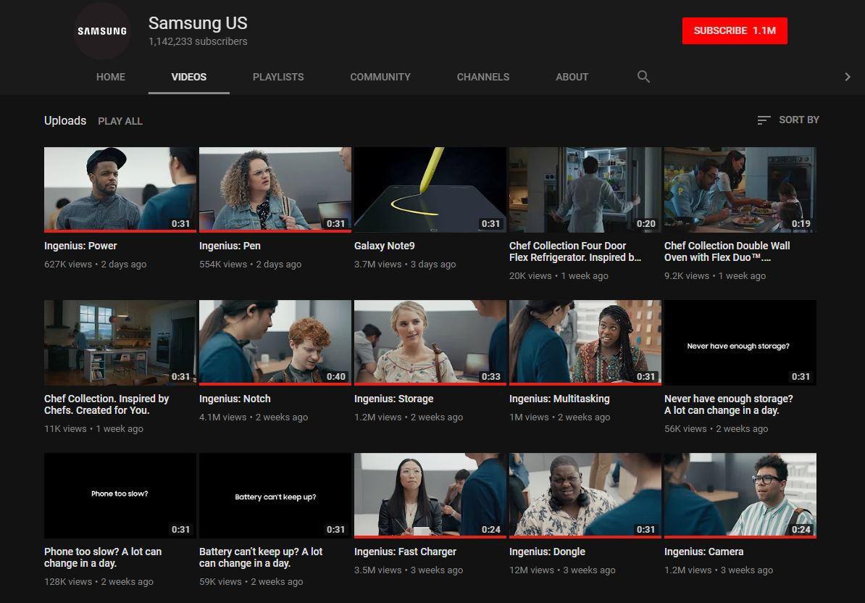The height and width of the screenshot is (603, 865).
Task: Click the red Subscribe 1.1M button
Action: tap(735, 31)
